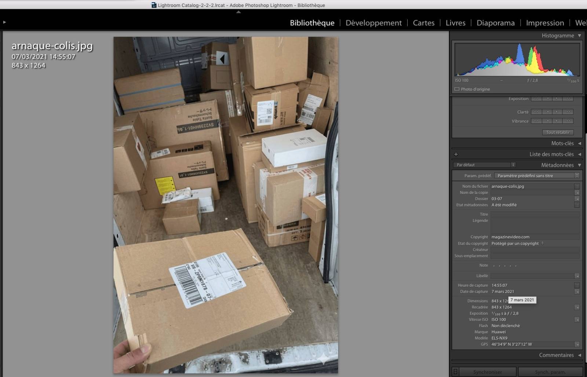Click the Tout rétablir button

(558, 132)
